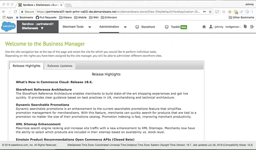This screenshot has height=150, width=256.
Task: Click the green Beta badge
Action: [x=184, y=27]
